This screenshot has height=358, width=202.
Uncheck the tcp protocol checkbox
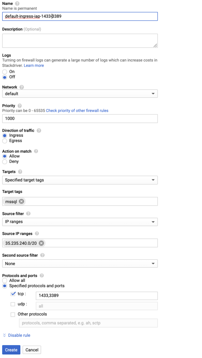click(x=13, y=294)
